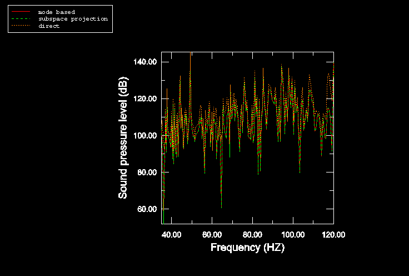
Task: Click the 'Frequency (HZ)' x-axis title
Action: tap(247, 248)
